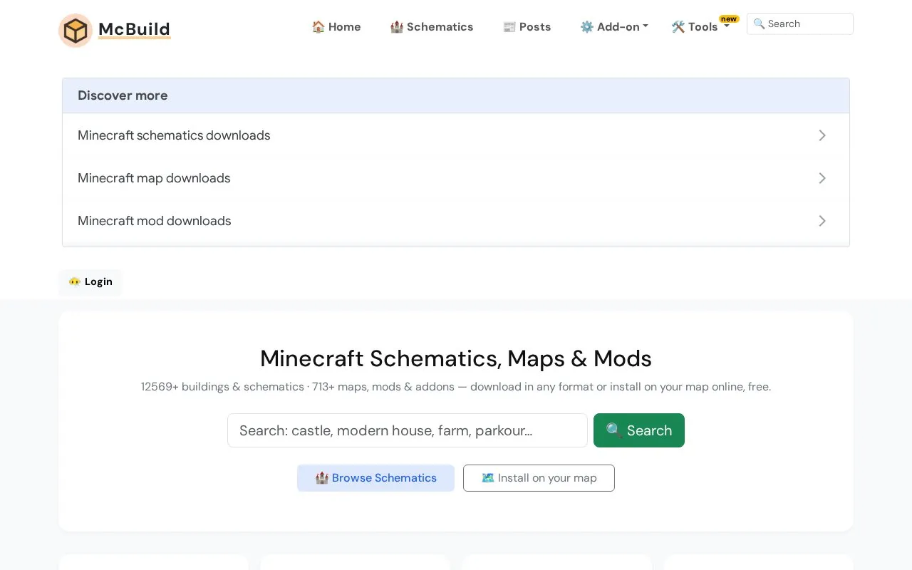Viewport: 912px width, 570px height.
Task: Click the '12569+ buildings & schematics' subtitle text
Action: tap(222, 387)
